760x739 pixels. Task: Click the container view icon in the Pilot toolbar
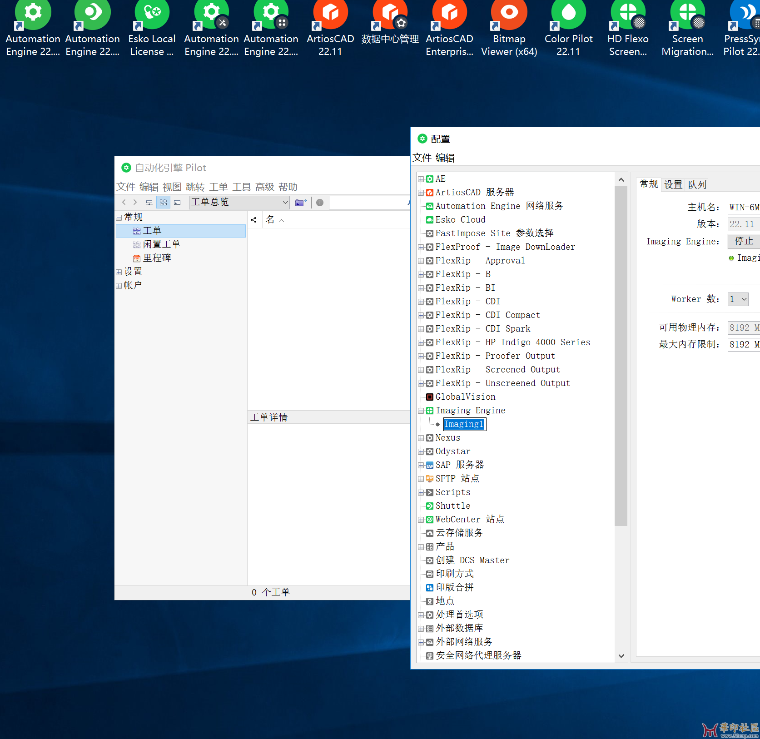click(177, 203)
